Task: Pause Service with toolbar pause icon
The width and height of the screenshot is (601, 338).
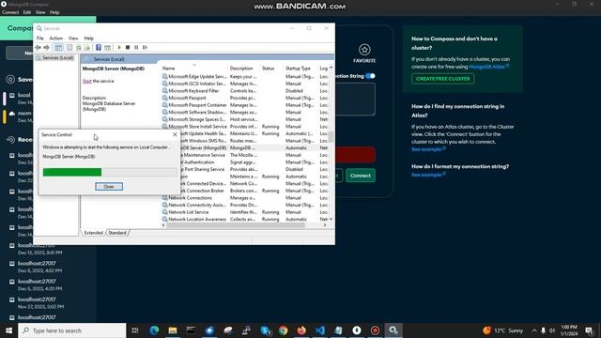Action: pyautogui.click(x=136, y=48)
